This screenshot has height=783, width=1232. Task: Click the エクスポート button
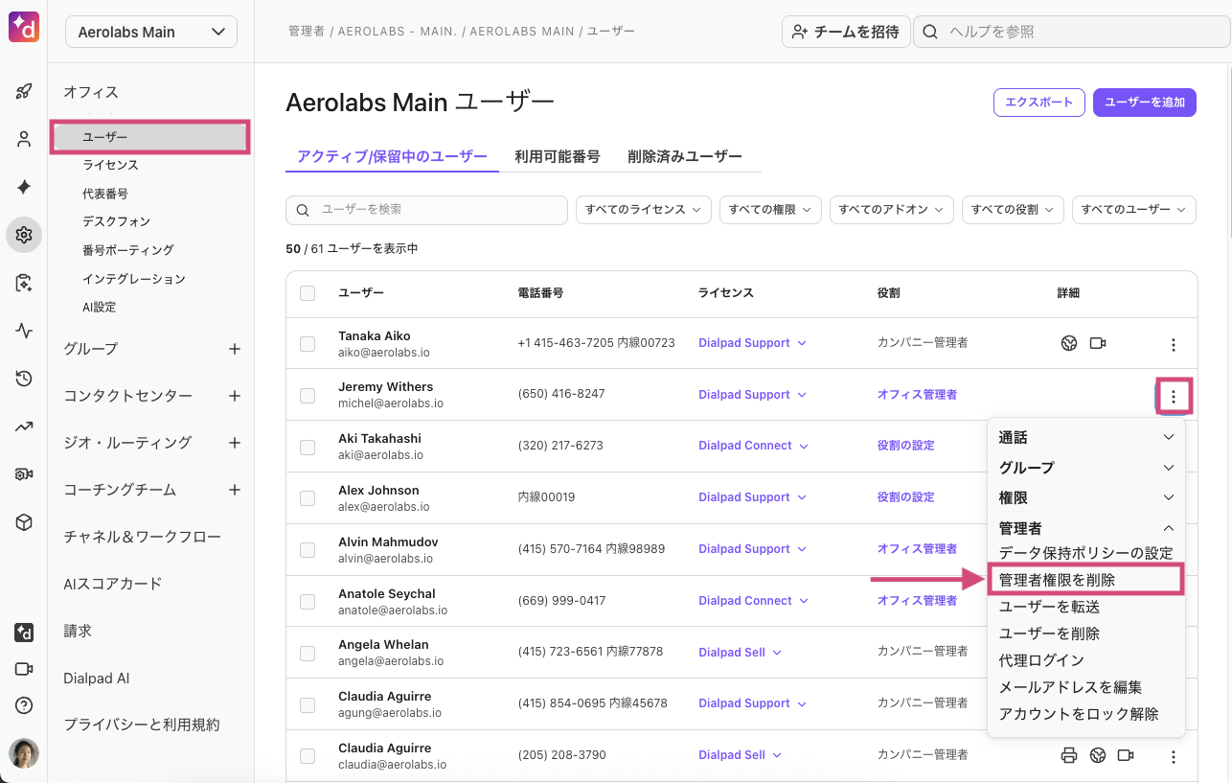pos(1038,103)
